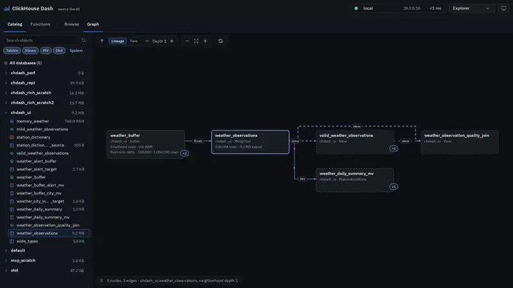Open station_diction... _source in the sidebar
The image size is (513, 288).
(49, 145)
